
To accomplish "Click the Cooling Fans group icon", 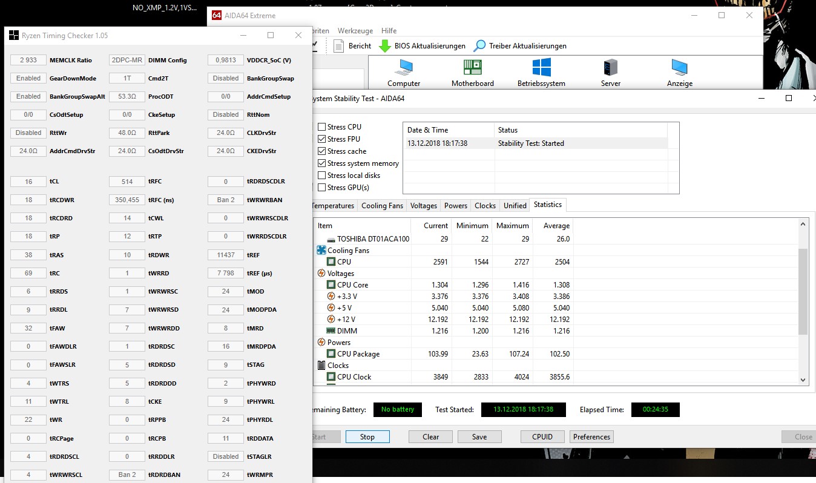I will tap(321, 250).
